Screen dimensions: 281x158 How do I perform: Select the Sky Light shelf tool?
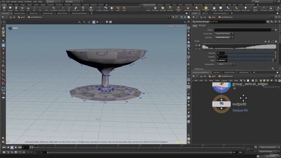[x=214, y=8]
